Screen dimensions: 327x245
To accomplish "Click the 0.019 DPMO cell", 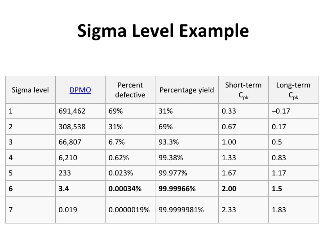I will coord(66,210).
